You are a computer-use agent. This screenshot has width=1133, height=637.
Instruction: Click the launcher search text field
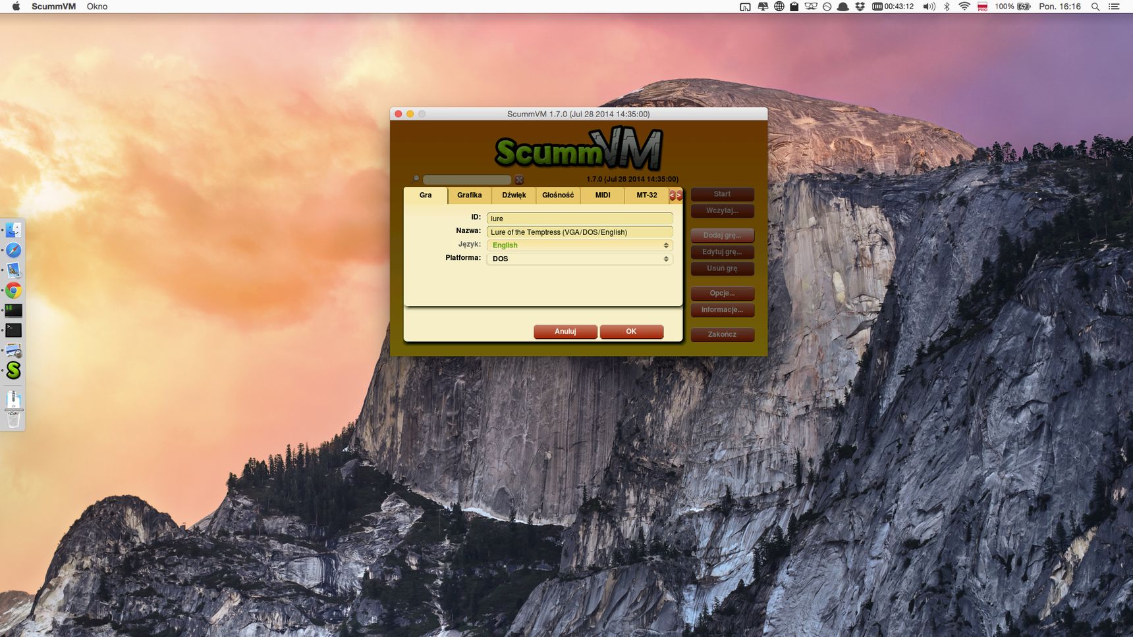coord(467,180)
